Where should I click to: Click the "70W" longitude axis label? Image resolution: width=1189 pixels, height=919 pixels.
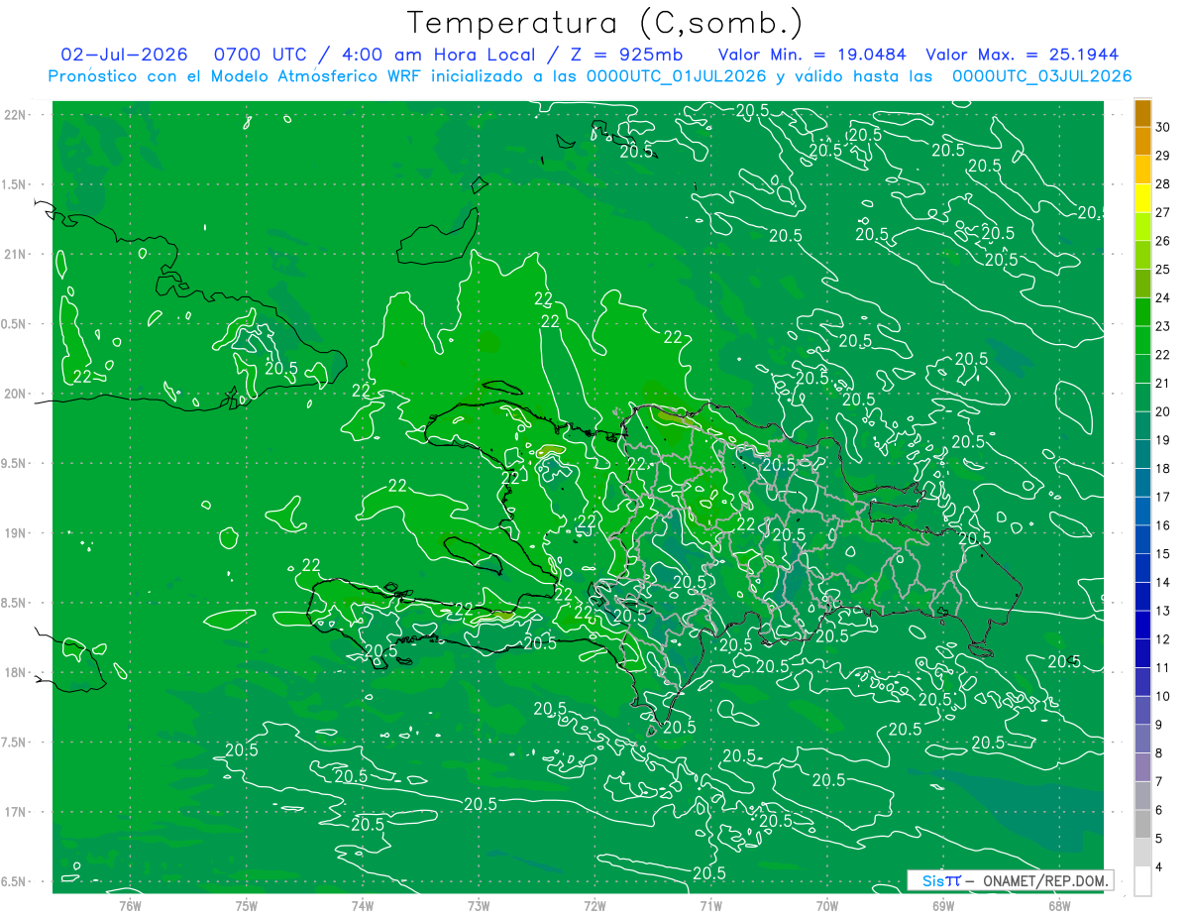click(827, 905)
